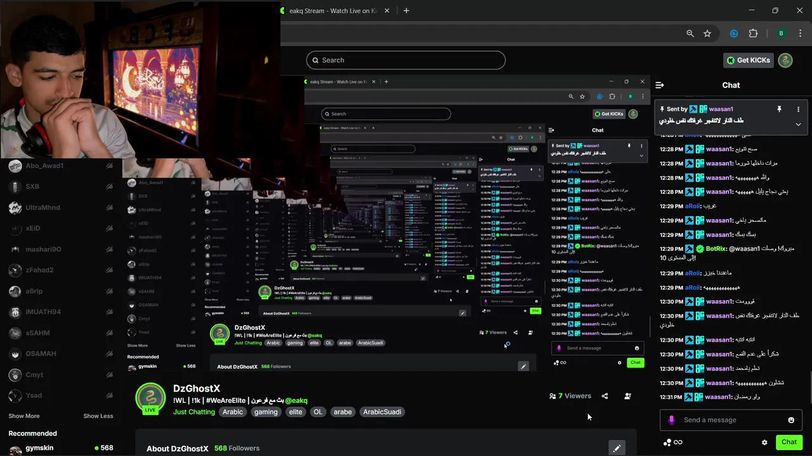The width and height of the screenshot is (812, 456).
Task: Click the user list icon beside share
Action: click(627, 396)
